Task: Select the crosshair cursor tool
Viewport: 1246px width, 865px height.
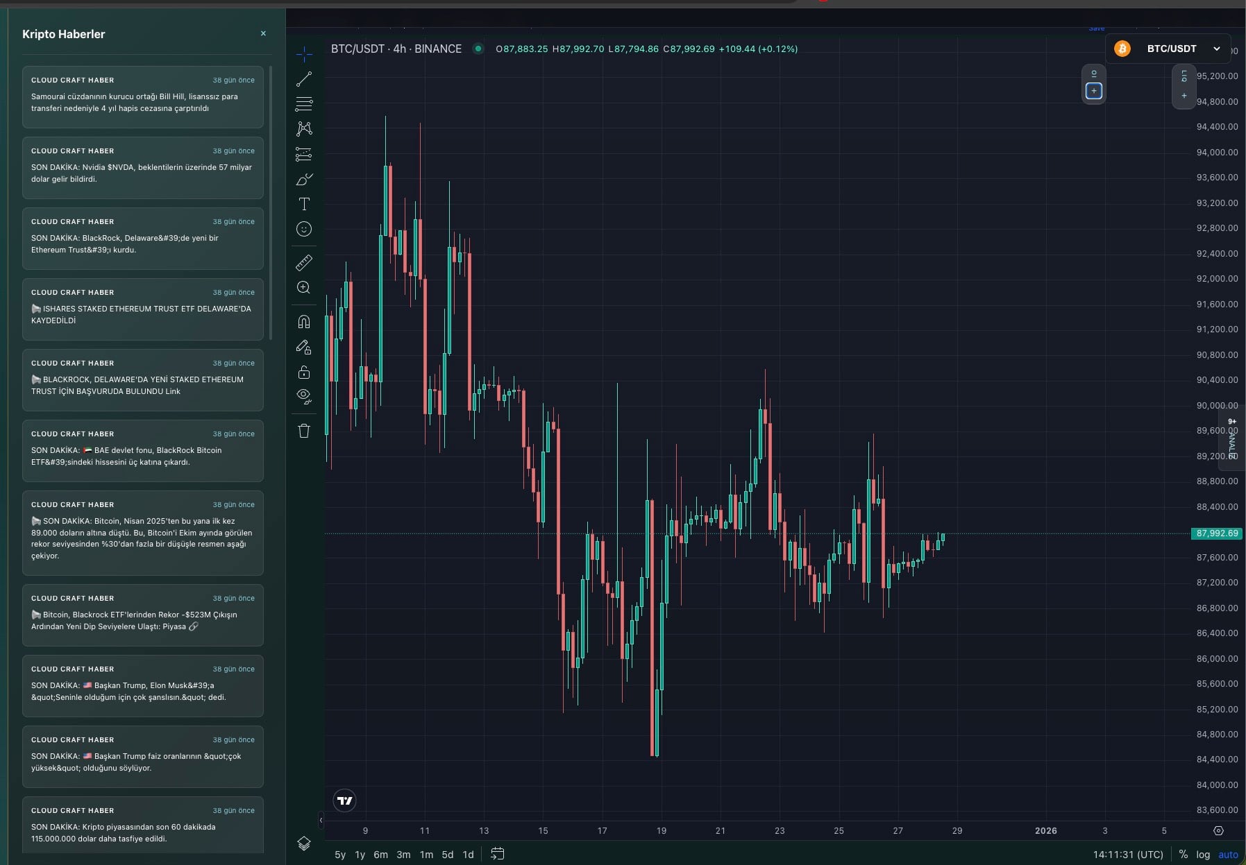Action: [304, 54]
